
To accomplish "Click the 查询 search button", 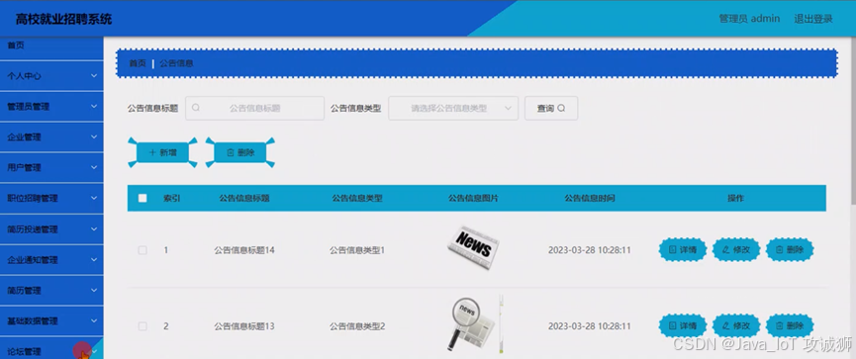I will coord(551,108).
